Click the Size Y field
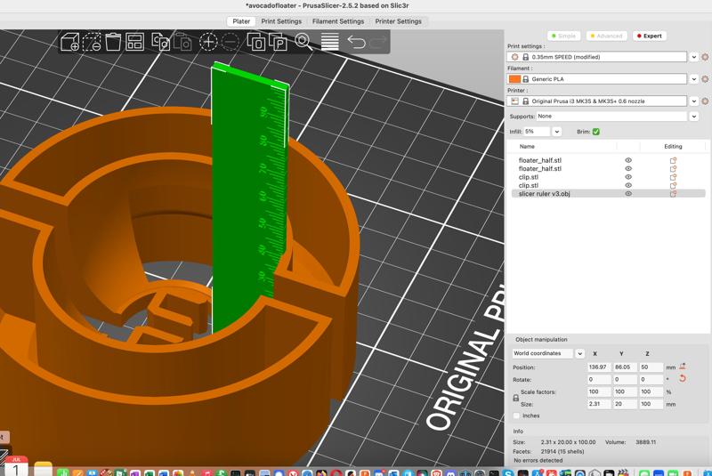The width and height of the screenshot is (712, 476). [x=625, y=404]
